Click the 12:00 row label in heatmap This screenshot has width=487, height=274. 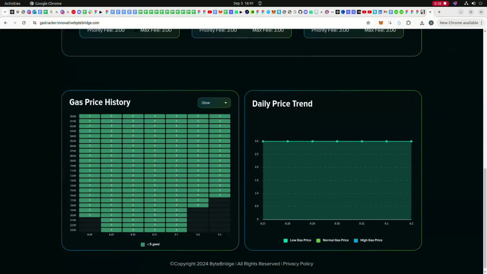coord(73,176)
